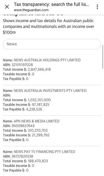This screenshot has width=104, height=176.
Task: Select ABN 32105197028
Action: click(x=22, y=65)
